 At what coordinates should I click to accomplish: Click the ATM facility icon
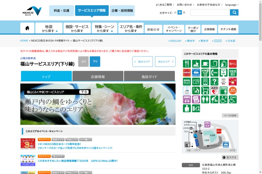point(205,72)
